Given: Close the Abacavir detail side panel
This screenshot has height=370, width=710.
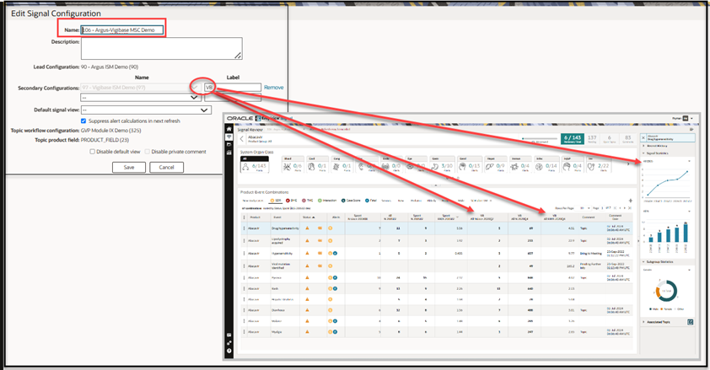Looking at the screenshot, I should (643, 137).
